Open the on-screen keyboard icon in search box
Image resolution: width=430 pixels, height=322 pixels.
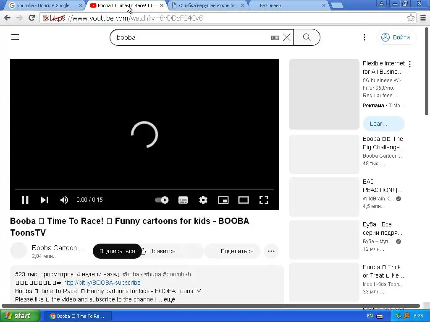(x=275, y=38)
